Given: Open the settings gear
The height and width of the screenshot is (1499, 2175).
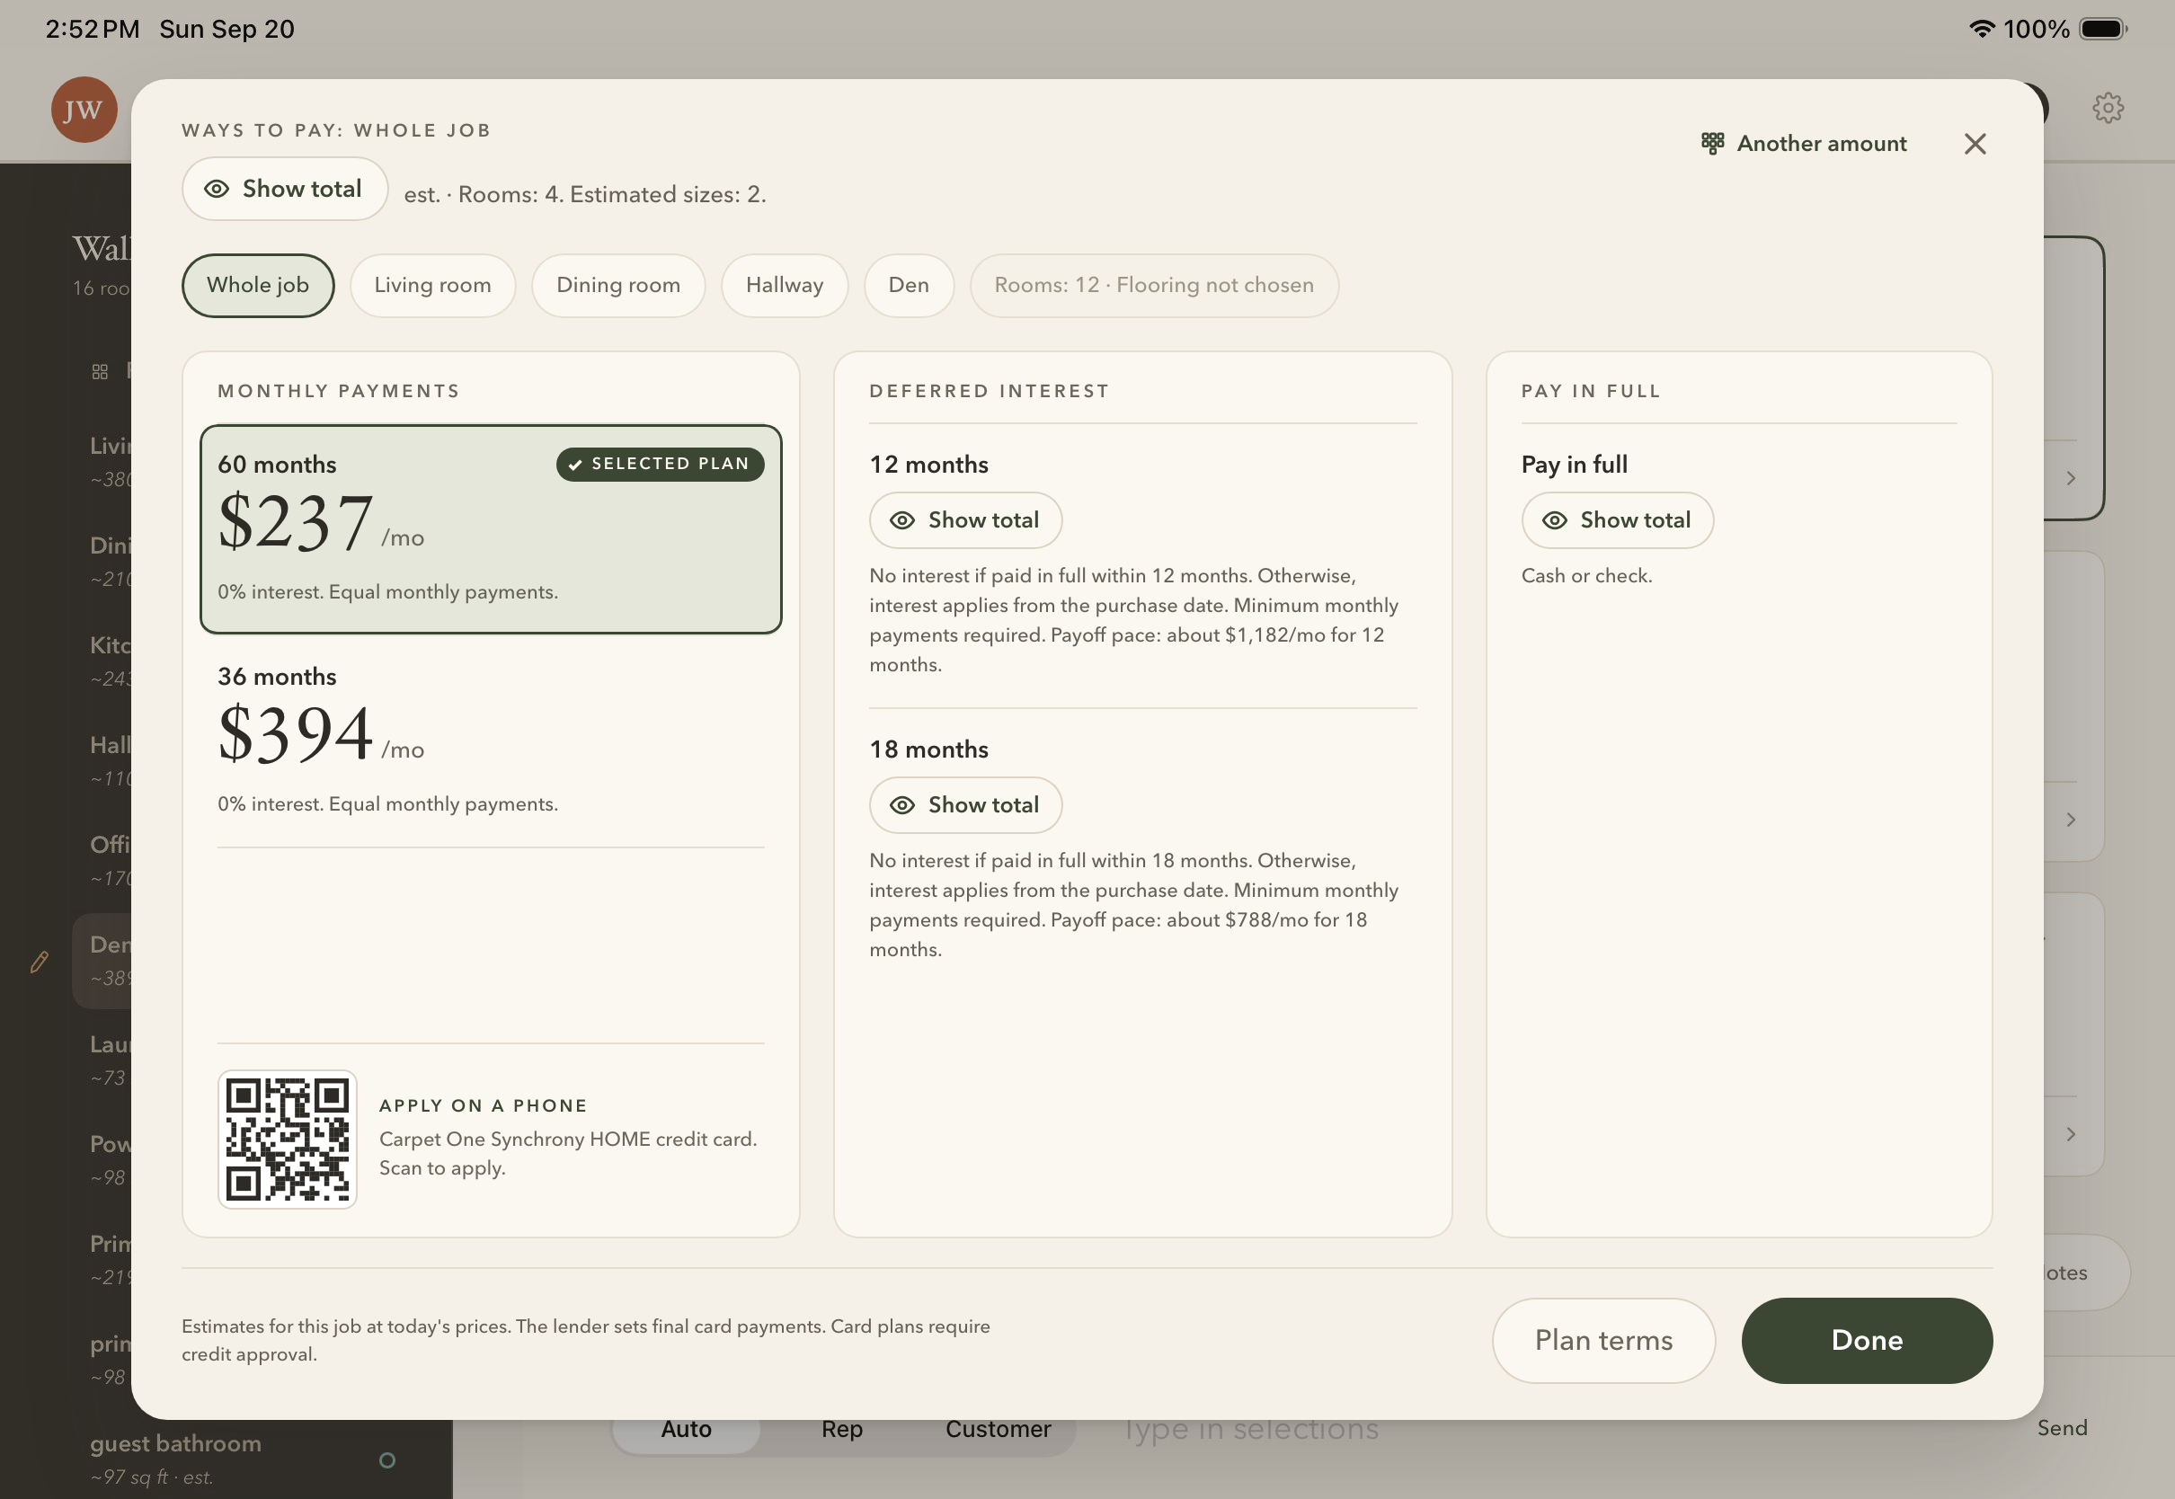Looking at the screenshot, I should (x=2108, y=108).
